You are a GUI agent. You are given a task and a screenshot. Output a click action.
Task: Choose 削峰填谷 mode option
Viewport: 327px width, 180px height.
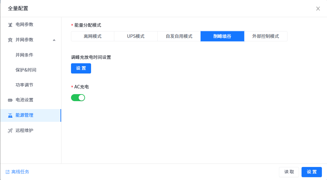tap(222, 36)
